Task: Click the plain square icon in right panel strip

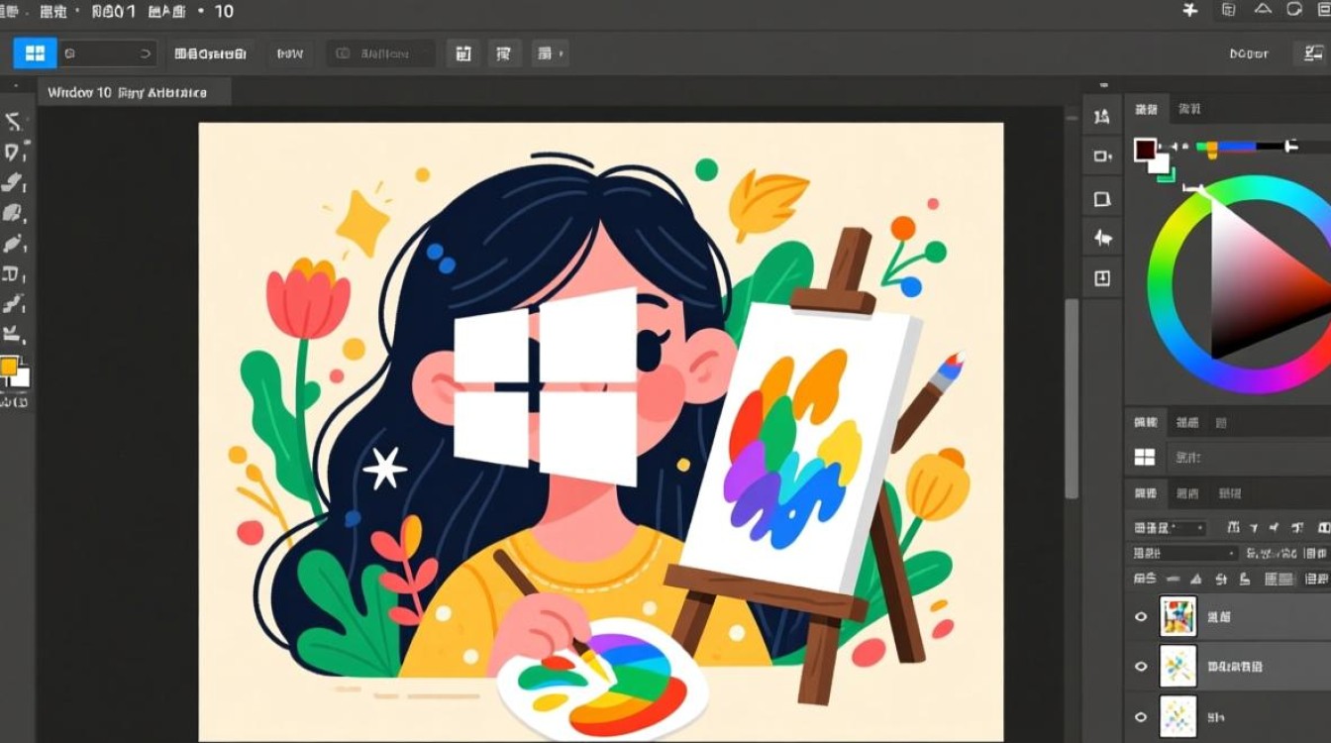Action: coord(1102,199)
